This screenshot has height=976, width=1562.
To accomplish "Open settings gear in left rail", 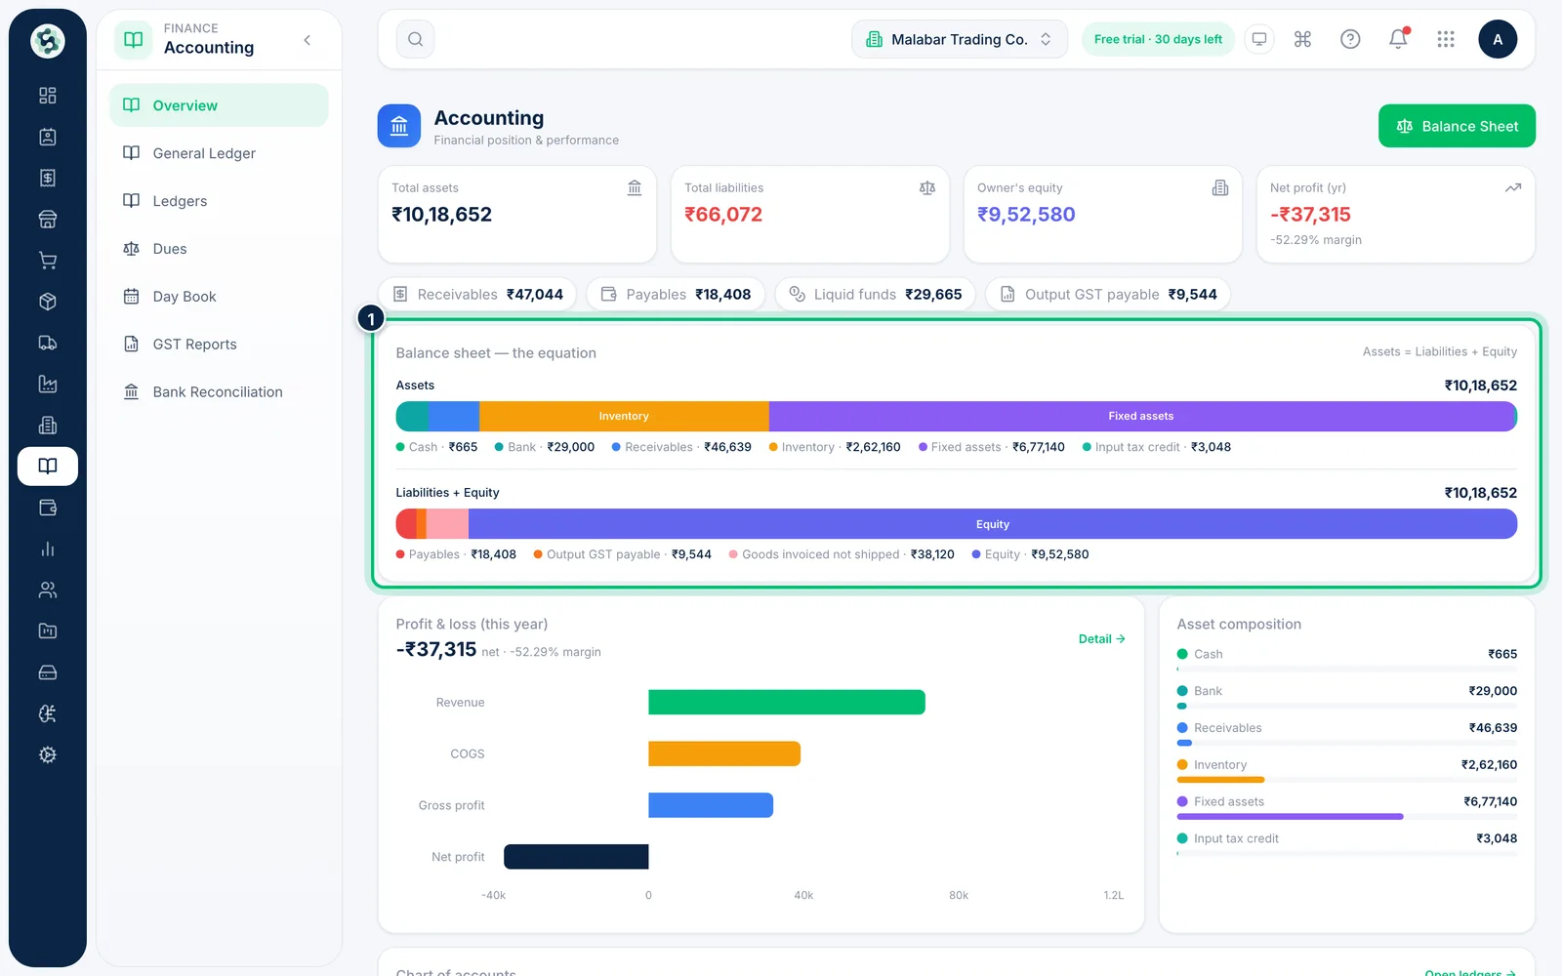I will click(x=48, y=754).
